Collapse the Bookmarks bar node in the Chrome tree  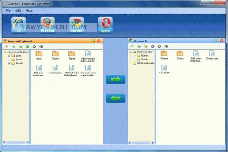(x=130, y=52)
